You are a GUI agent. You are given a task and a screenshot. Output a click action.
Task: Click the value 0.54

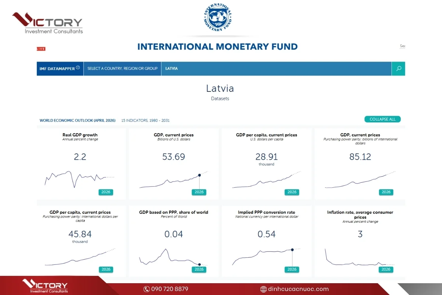[x=266, y=234]
